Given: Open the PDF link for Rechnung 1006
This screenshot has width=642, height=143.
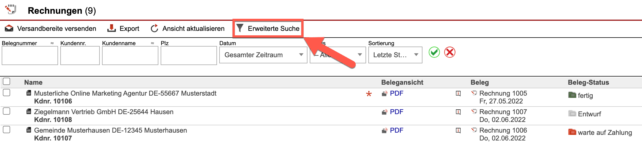Looking at the screenshot, I should pyautogui.click(x=396, y=130).
